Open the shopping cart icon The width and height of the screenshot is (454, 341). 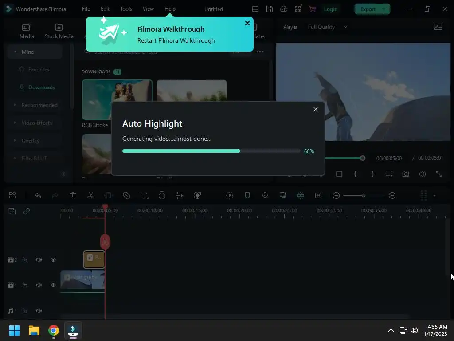313,9
